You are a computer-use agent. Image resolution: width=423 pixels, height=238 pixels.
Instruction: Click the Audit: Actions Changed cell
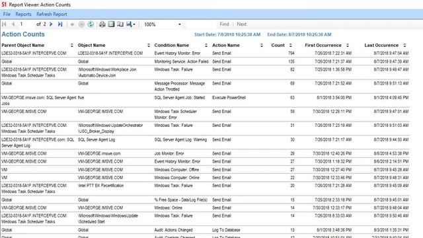[x=173, y=230]
